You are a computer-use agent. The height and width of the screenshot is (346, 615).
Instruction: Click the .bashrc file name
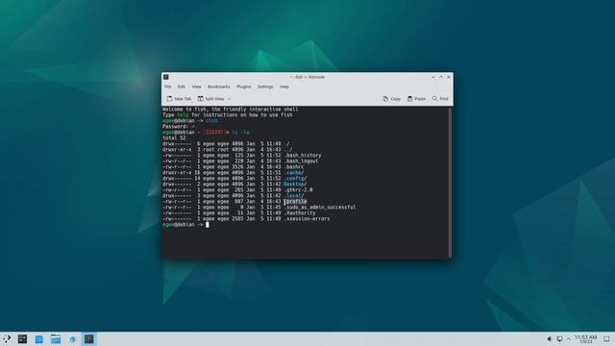click(294, 167)
